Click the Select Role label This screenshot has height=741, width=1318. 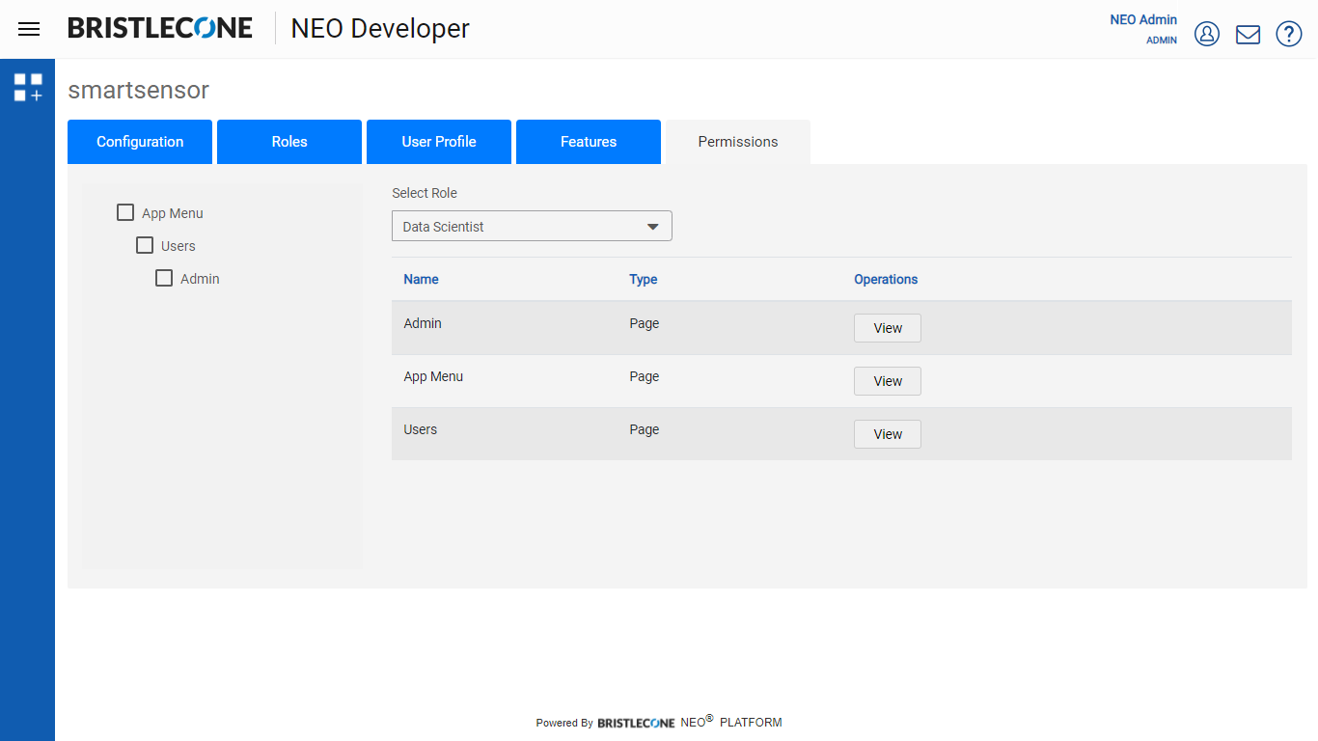[x=425, y=193]
